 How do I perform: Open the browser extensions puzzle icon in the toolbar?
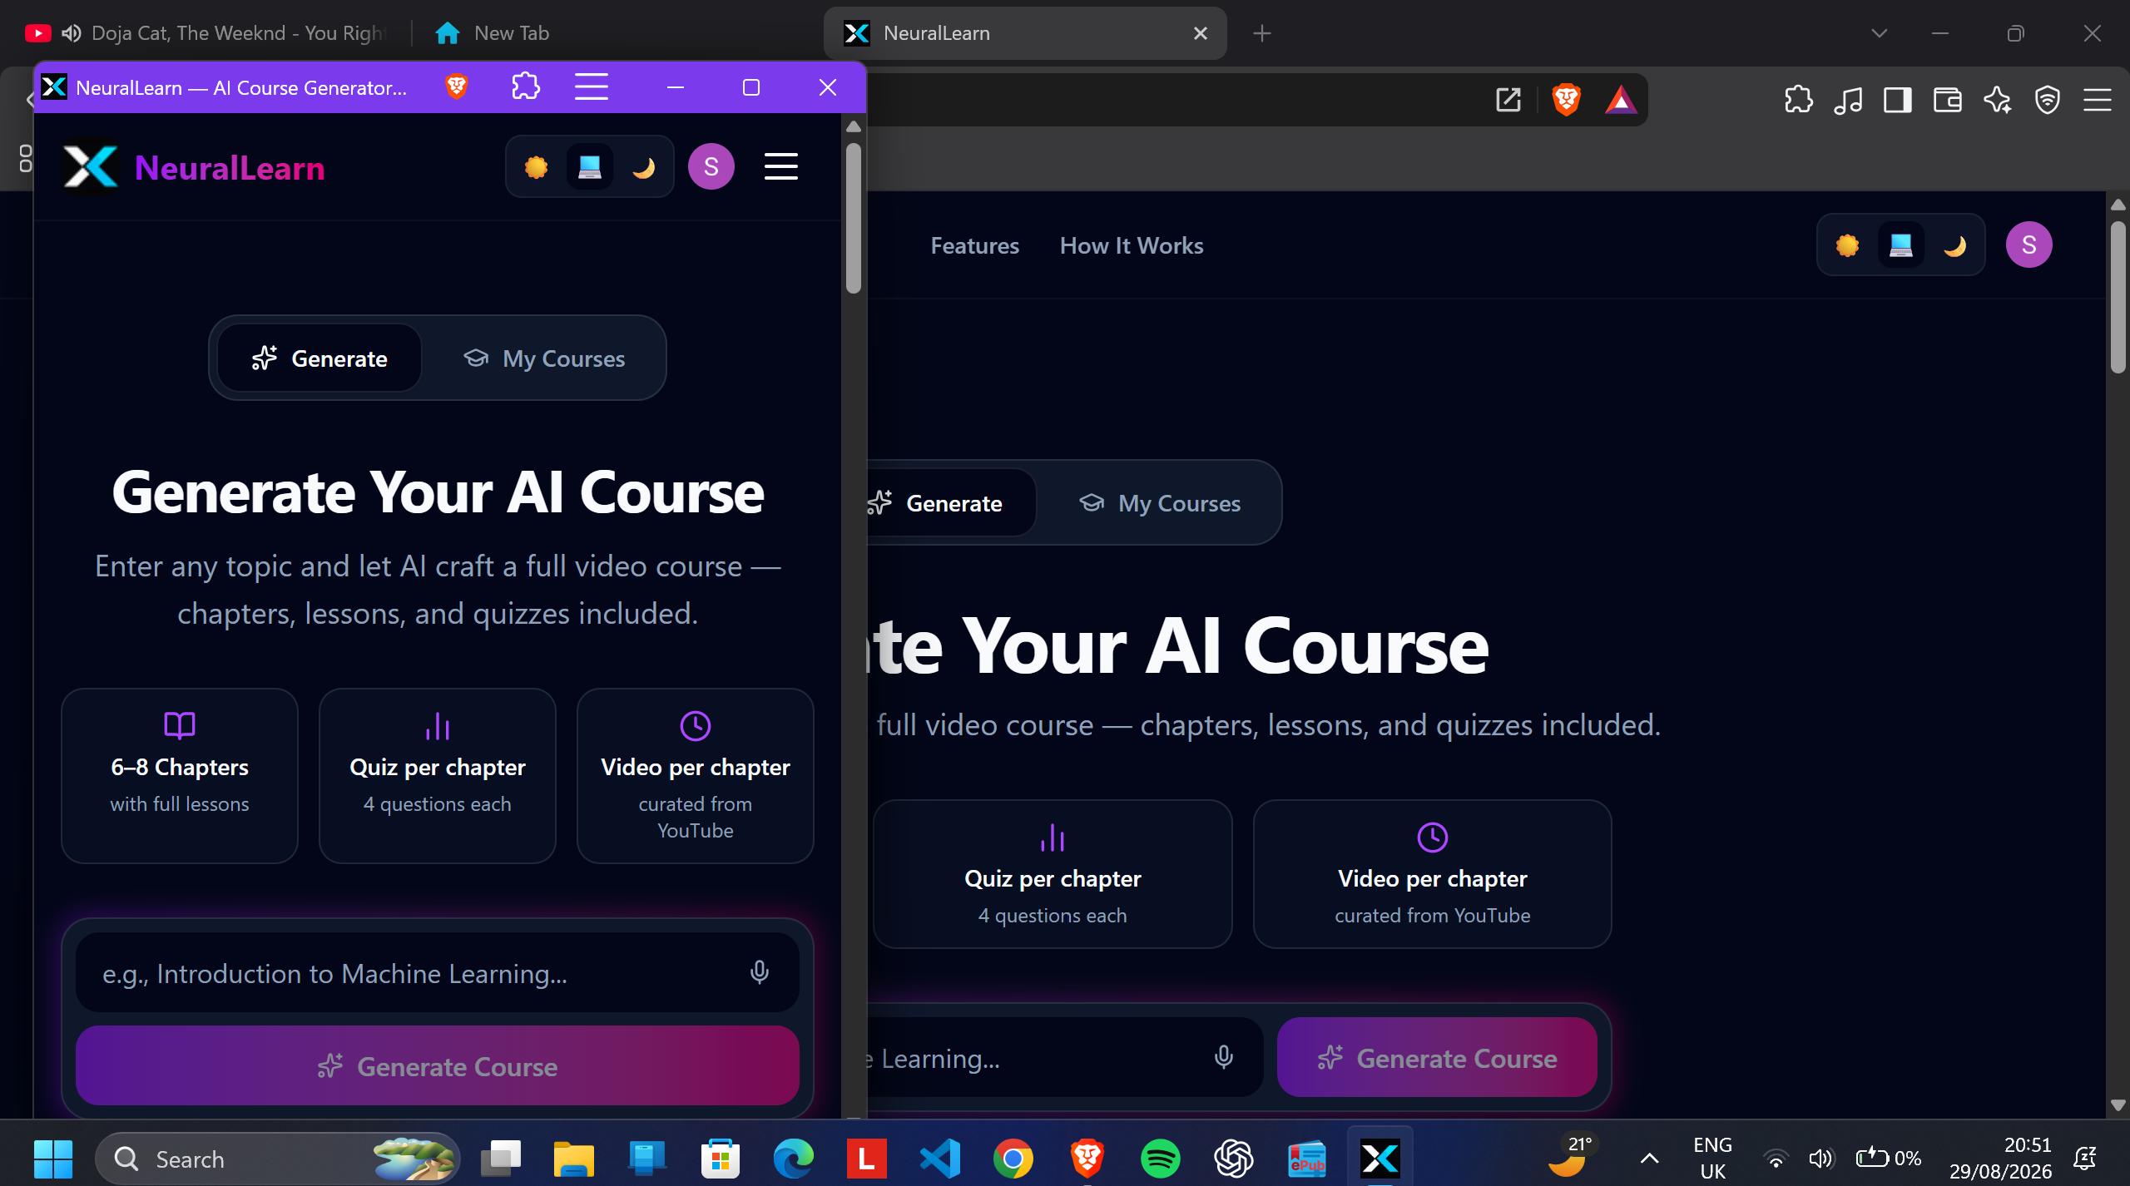pos(1798,101)
